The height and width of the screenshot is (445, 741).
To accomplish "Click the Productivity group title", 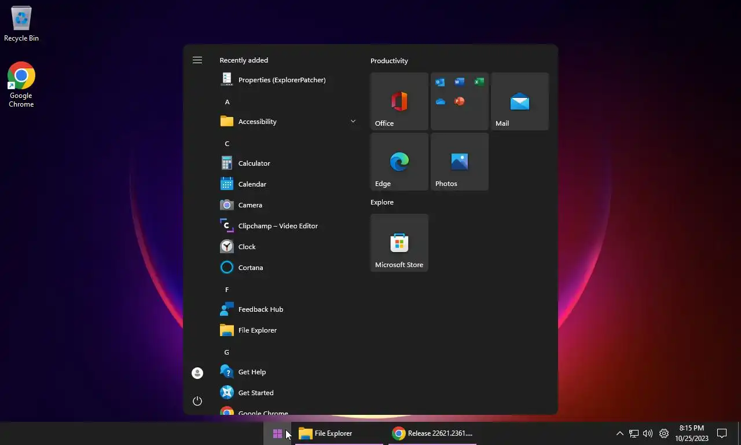I will pos(389,61).
